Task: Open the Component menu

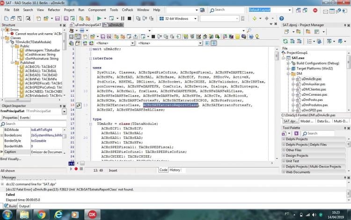Action: click(97, 10)
